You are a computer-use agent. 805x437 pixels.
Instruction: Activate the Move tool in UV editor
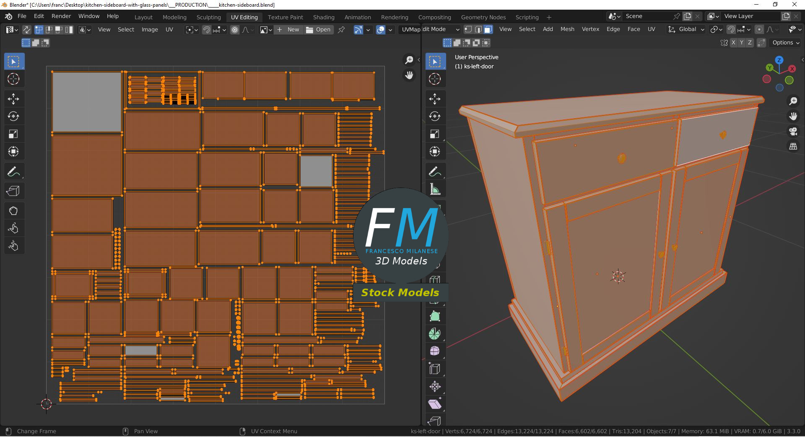13,99
